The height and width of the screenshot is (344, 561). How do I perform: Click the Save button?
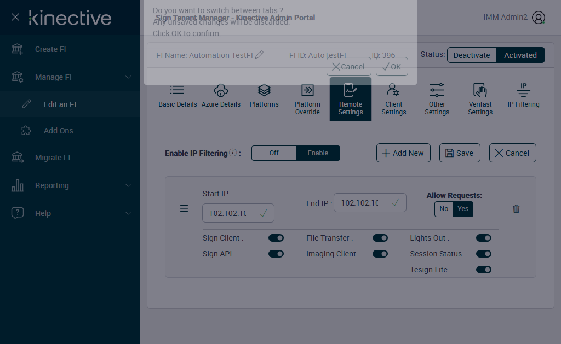coord(460,153)
